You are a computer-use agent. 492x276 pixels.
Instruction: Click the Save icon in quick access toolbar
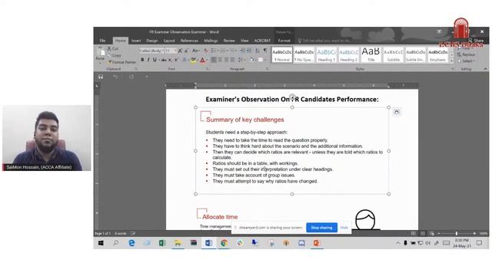(x=101, y=77)
